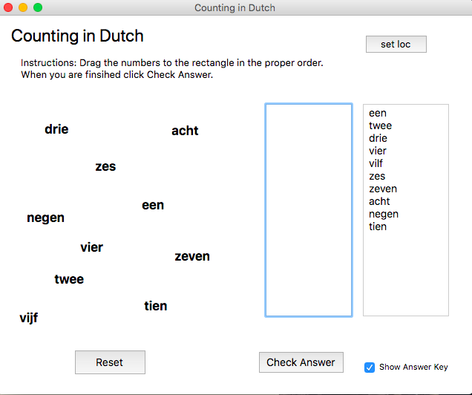Click the empty answer drop rectangle
Viewport: 472px width, 395px height.
[x=309, y=210]
